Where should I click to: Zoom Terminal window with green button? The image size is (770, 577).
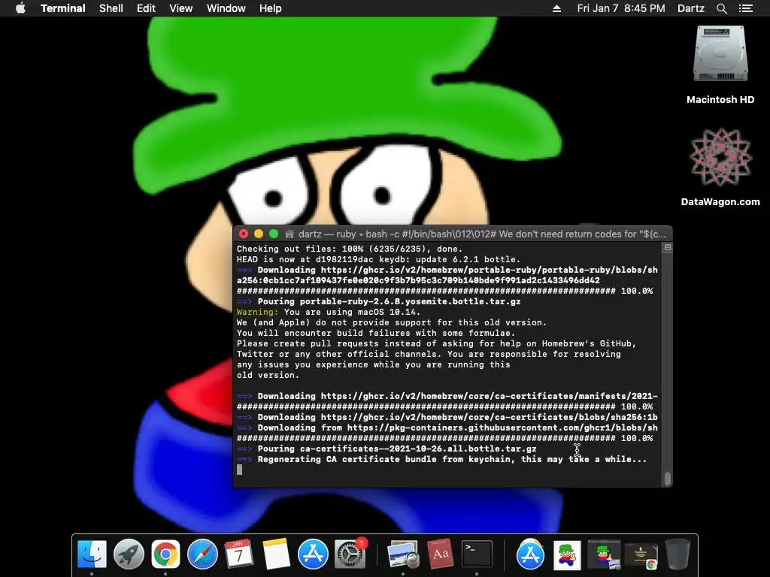[274, 234]
